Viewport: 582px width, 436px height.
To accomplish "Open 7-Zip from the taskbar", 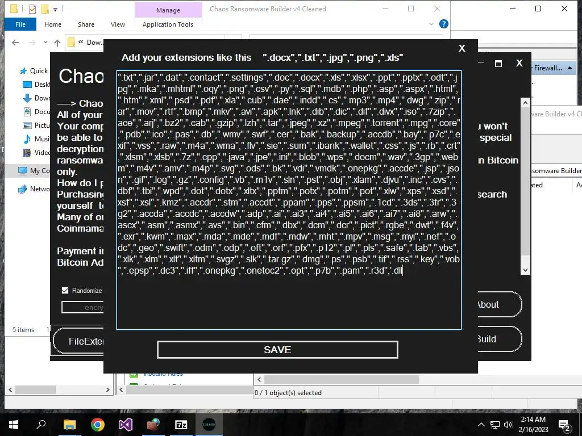I will (181, 425).
